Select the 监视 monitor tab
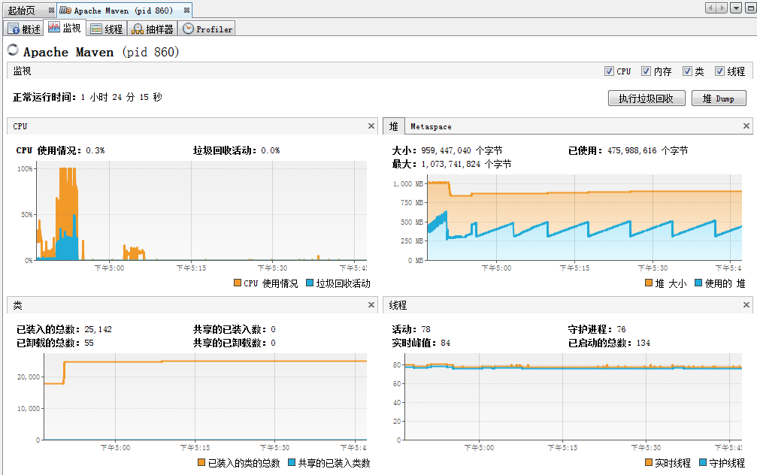The image size is (757, 475). click(x=65, y=28)
